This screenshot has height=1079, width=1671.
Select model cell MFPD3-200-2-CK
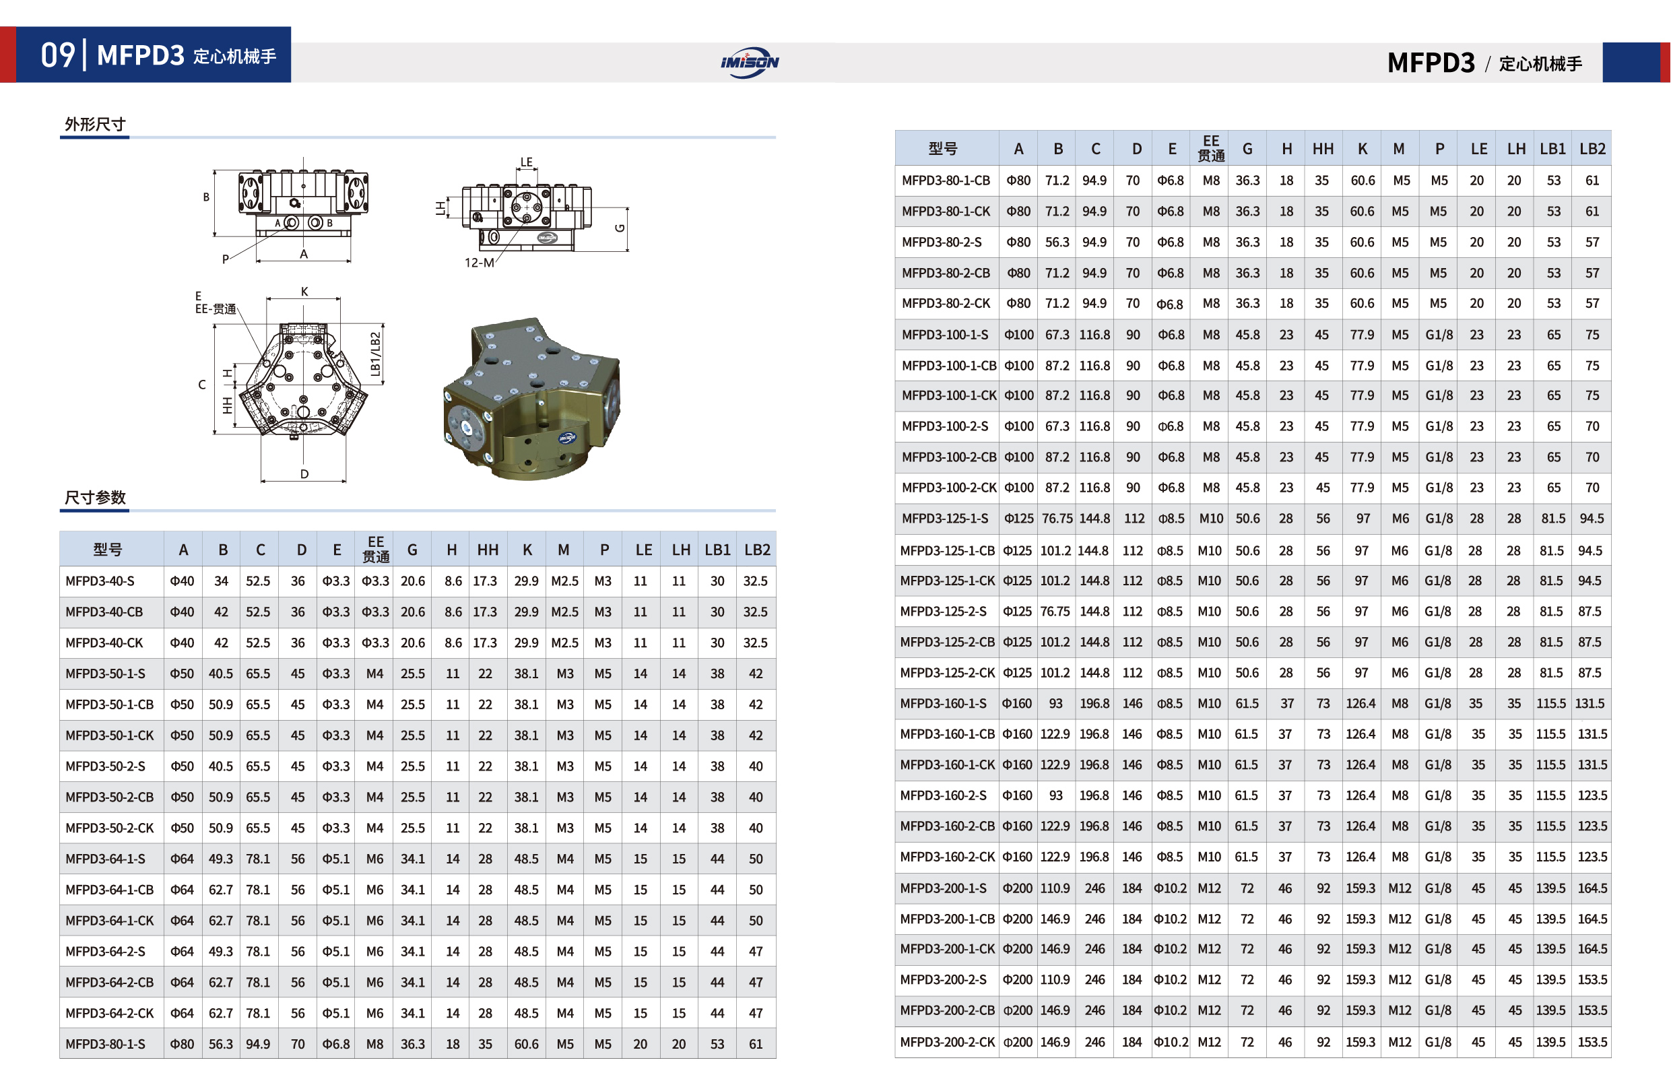(x=947, y=1042)
